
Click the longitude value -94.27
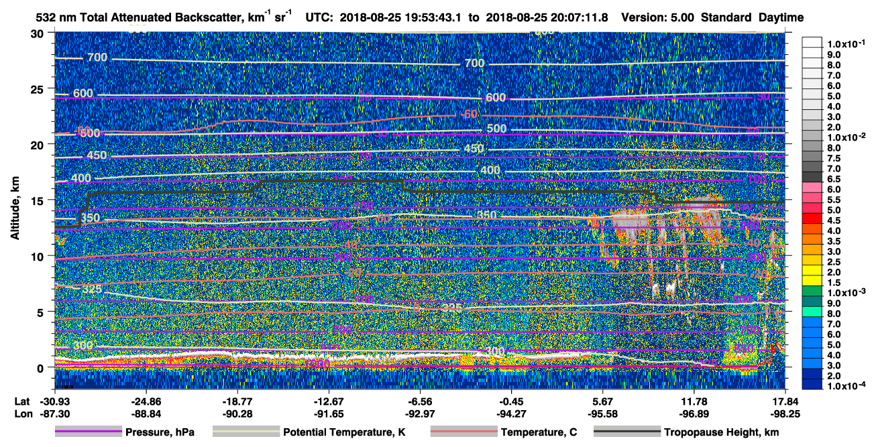[x=511, y=414]
